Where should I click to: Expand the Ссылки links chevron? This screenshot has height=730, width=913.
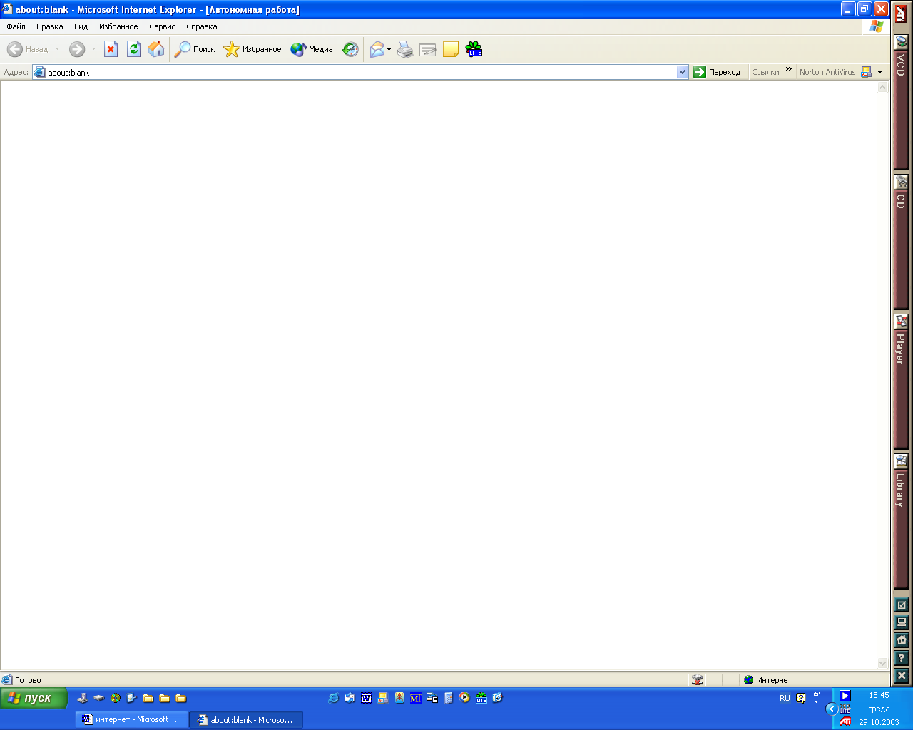pos(789,70)
